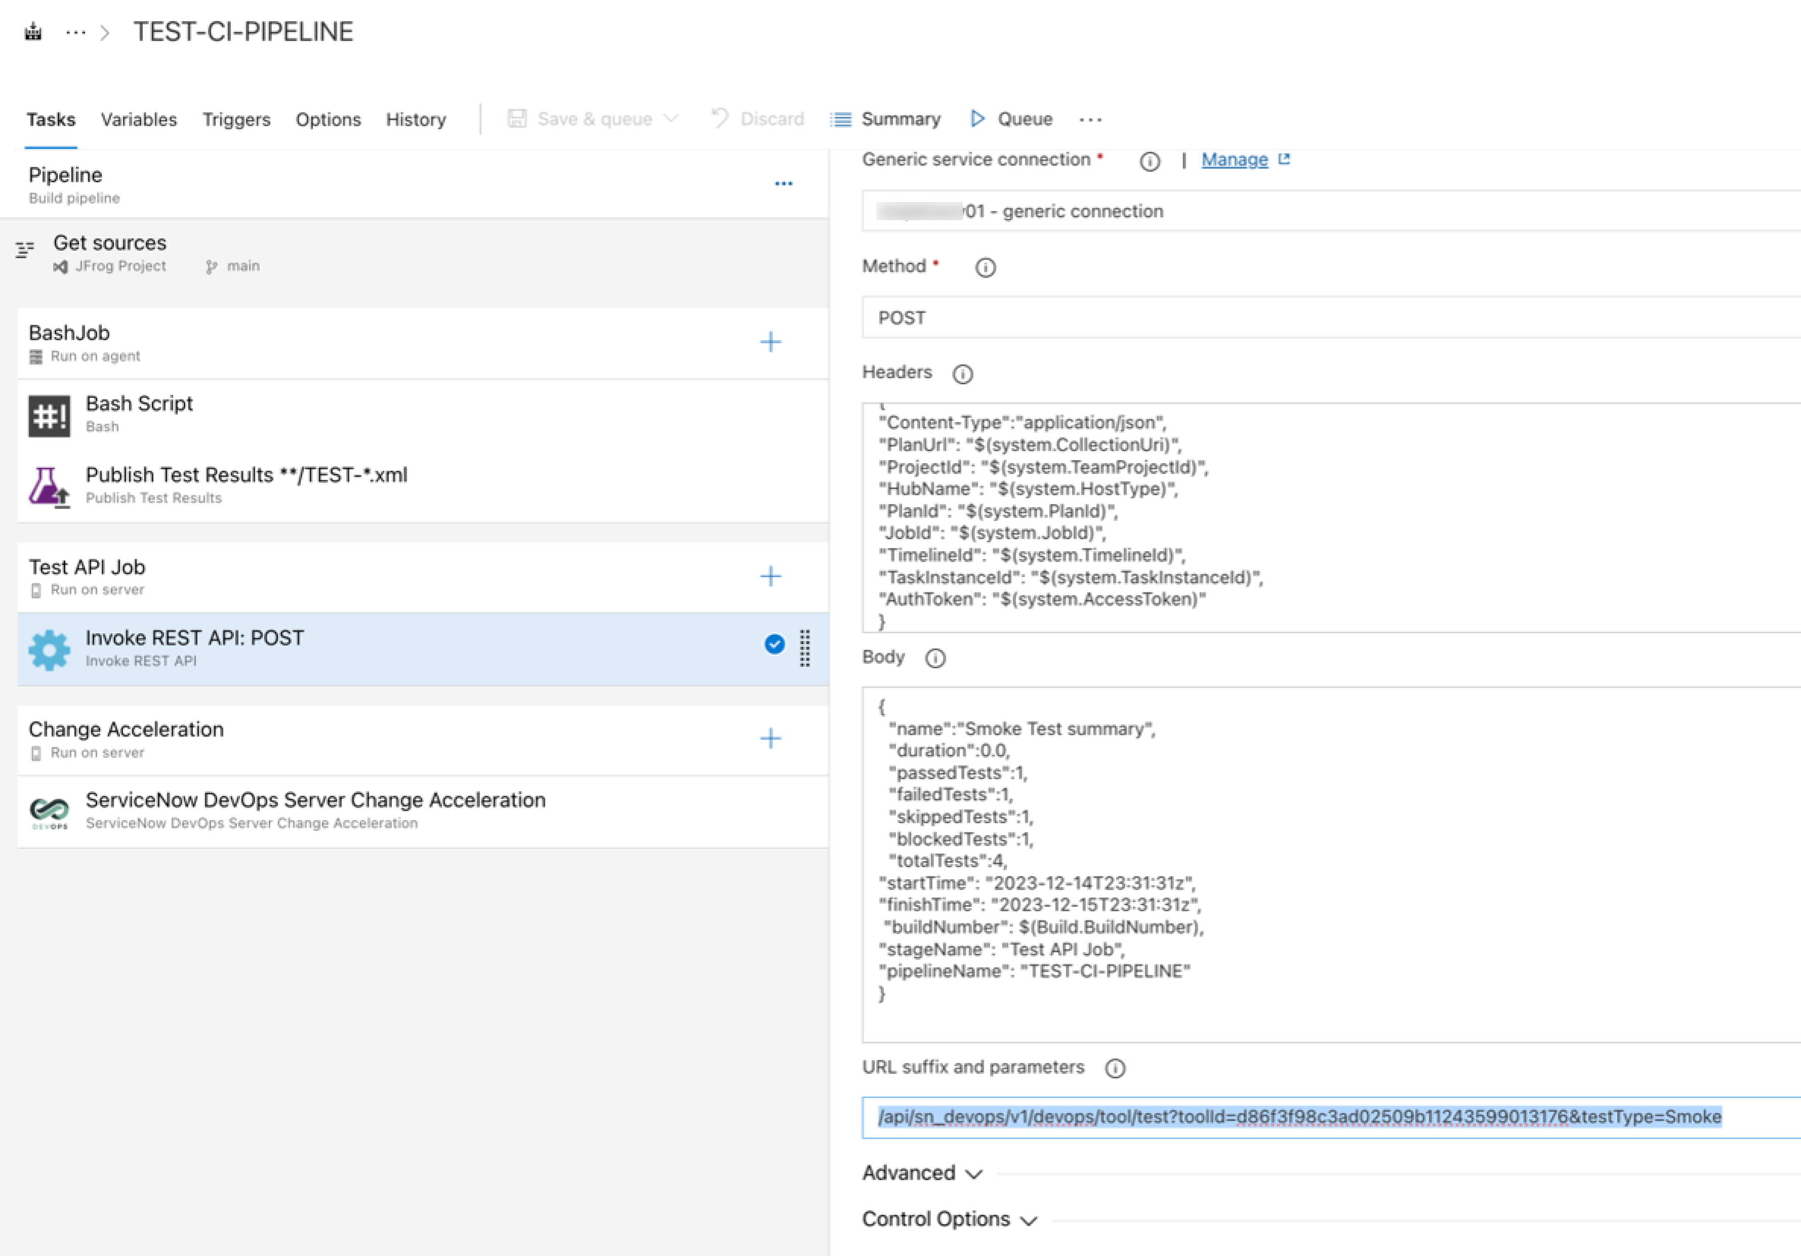This screenshot has width=1801, height=1256.
Task: Select the Change Acceleration job row
Action: coord(423,740)
